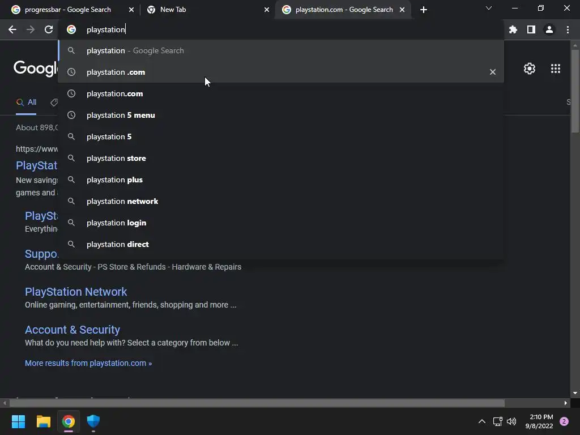Image resolution: width=580 pixels, height=435 pixels.
Task: Select the 'playstation store' suggestion
Action: tap(281, 158)
